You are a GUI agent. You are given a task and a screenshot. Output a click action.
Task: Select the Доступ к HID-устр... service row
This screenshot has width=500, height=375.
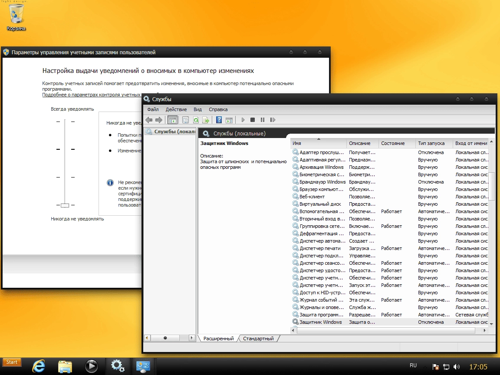click(x=390, y=293)
